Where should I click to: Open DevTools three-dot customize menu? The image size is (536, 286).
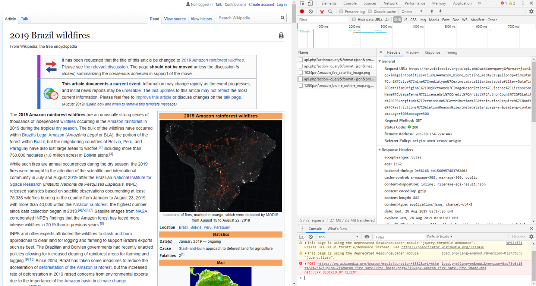pos(523,3)
